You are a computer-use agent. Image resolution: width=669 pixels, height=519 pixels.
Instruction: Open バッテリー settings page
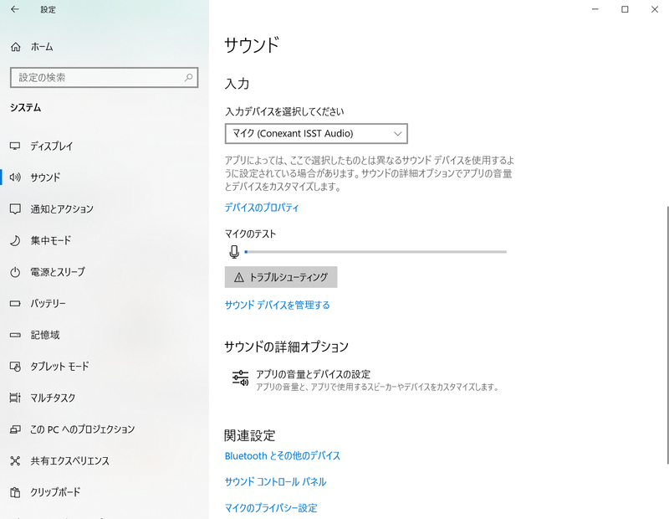click(x=48, y=304)
